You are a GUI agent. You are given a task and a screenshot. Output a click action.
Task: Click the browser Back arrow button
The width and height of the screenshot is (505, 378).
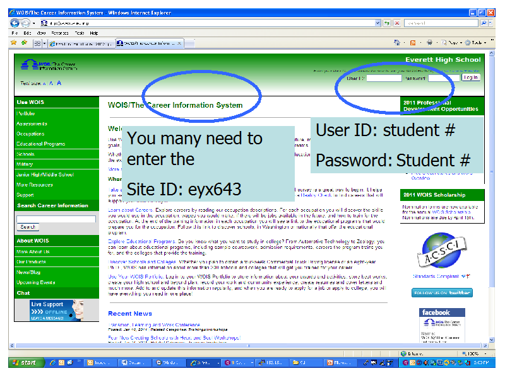pyautogui.click(x=15, y=23)
